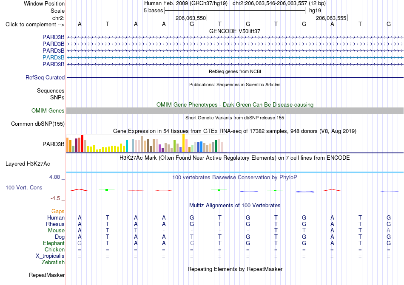Open the H3K27Ac Mark track title
The image size is (404, 285).
[235, 158]
